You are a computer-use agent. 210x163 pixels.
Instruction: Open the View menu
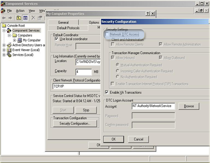click(31, 11)
